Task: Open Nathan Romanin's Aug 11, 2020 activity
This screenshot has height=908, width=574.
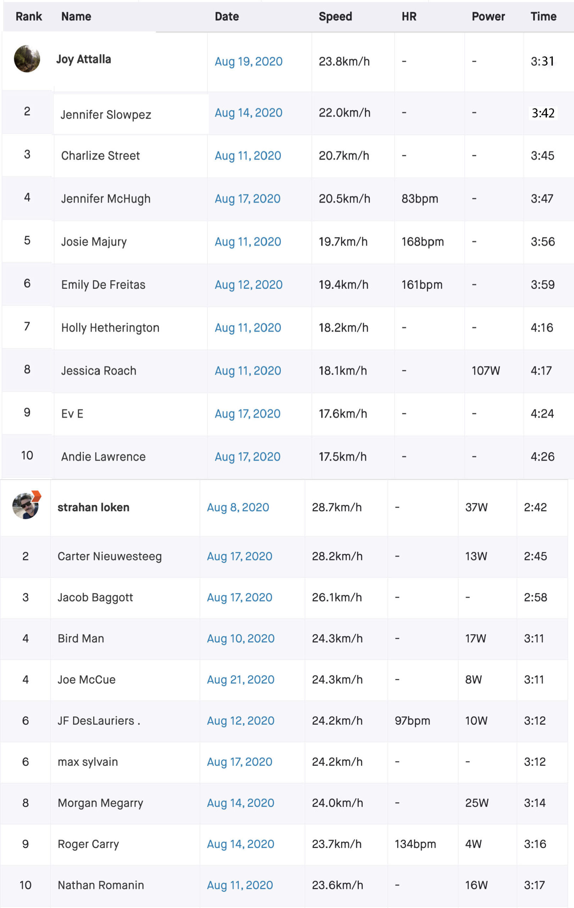Action: click(x=240, y=885)
